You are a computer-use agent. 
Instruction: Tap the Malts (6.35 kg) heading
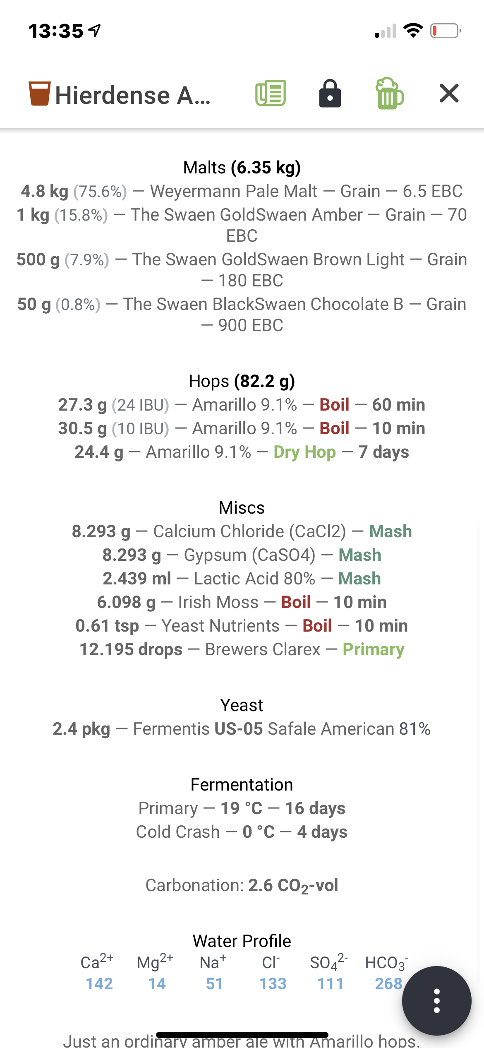pyautogui.click(x=242, y=168)
